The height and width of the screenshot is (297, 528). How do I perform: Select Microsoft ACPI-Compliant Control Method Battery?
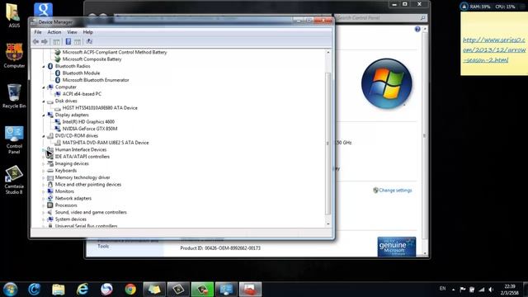coord(115,52)
